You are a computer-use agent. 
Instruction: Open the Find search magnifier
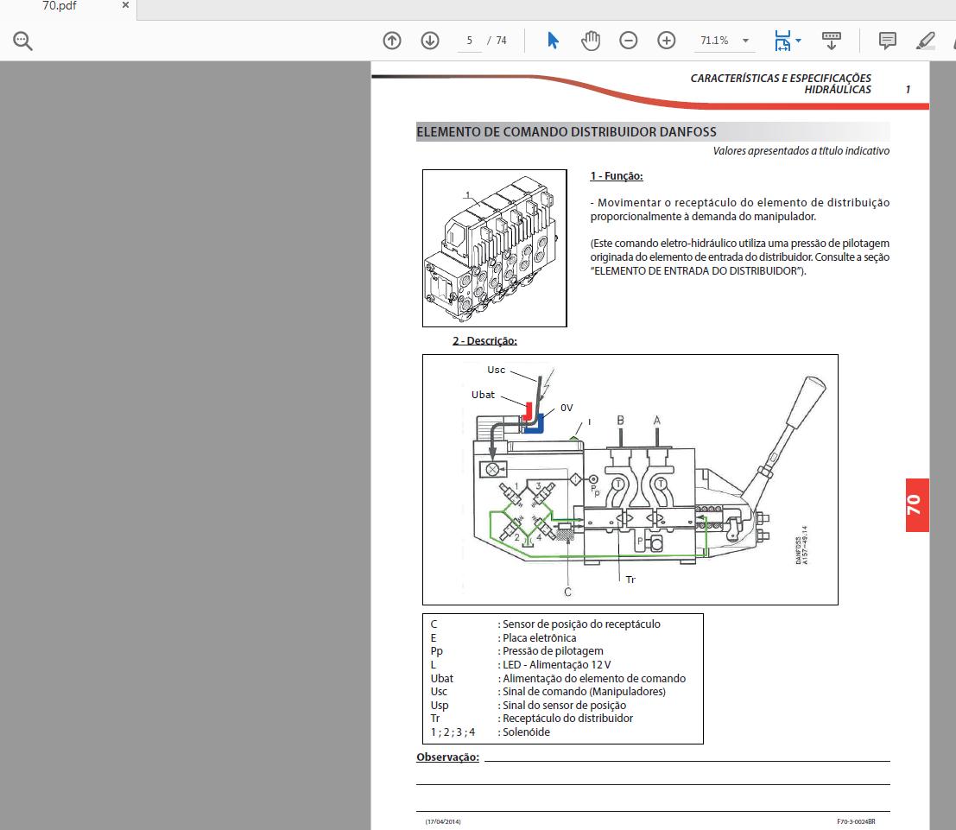click(21, 40)
